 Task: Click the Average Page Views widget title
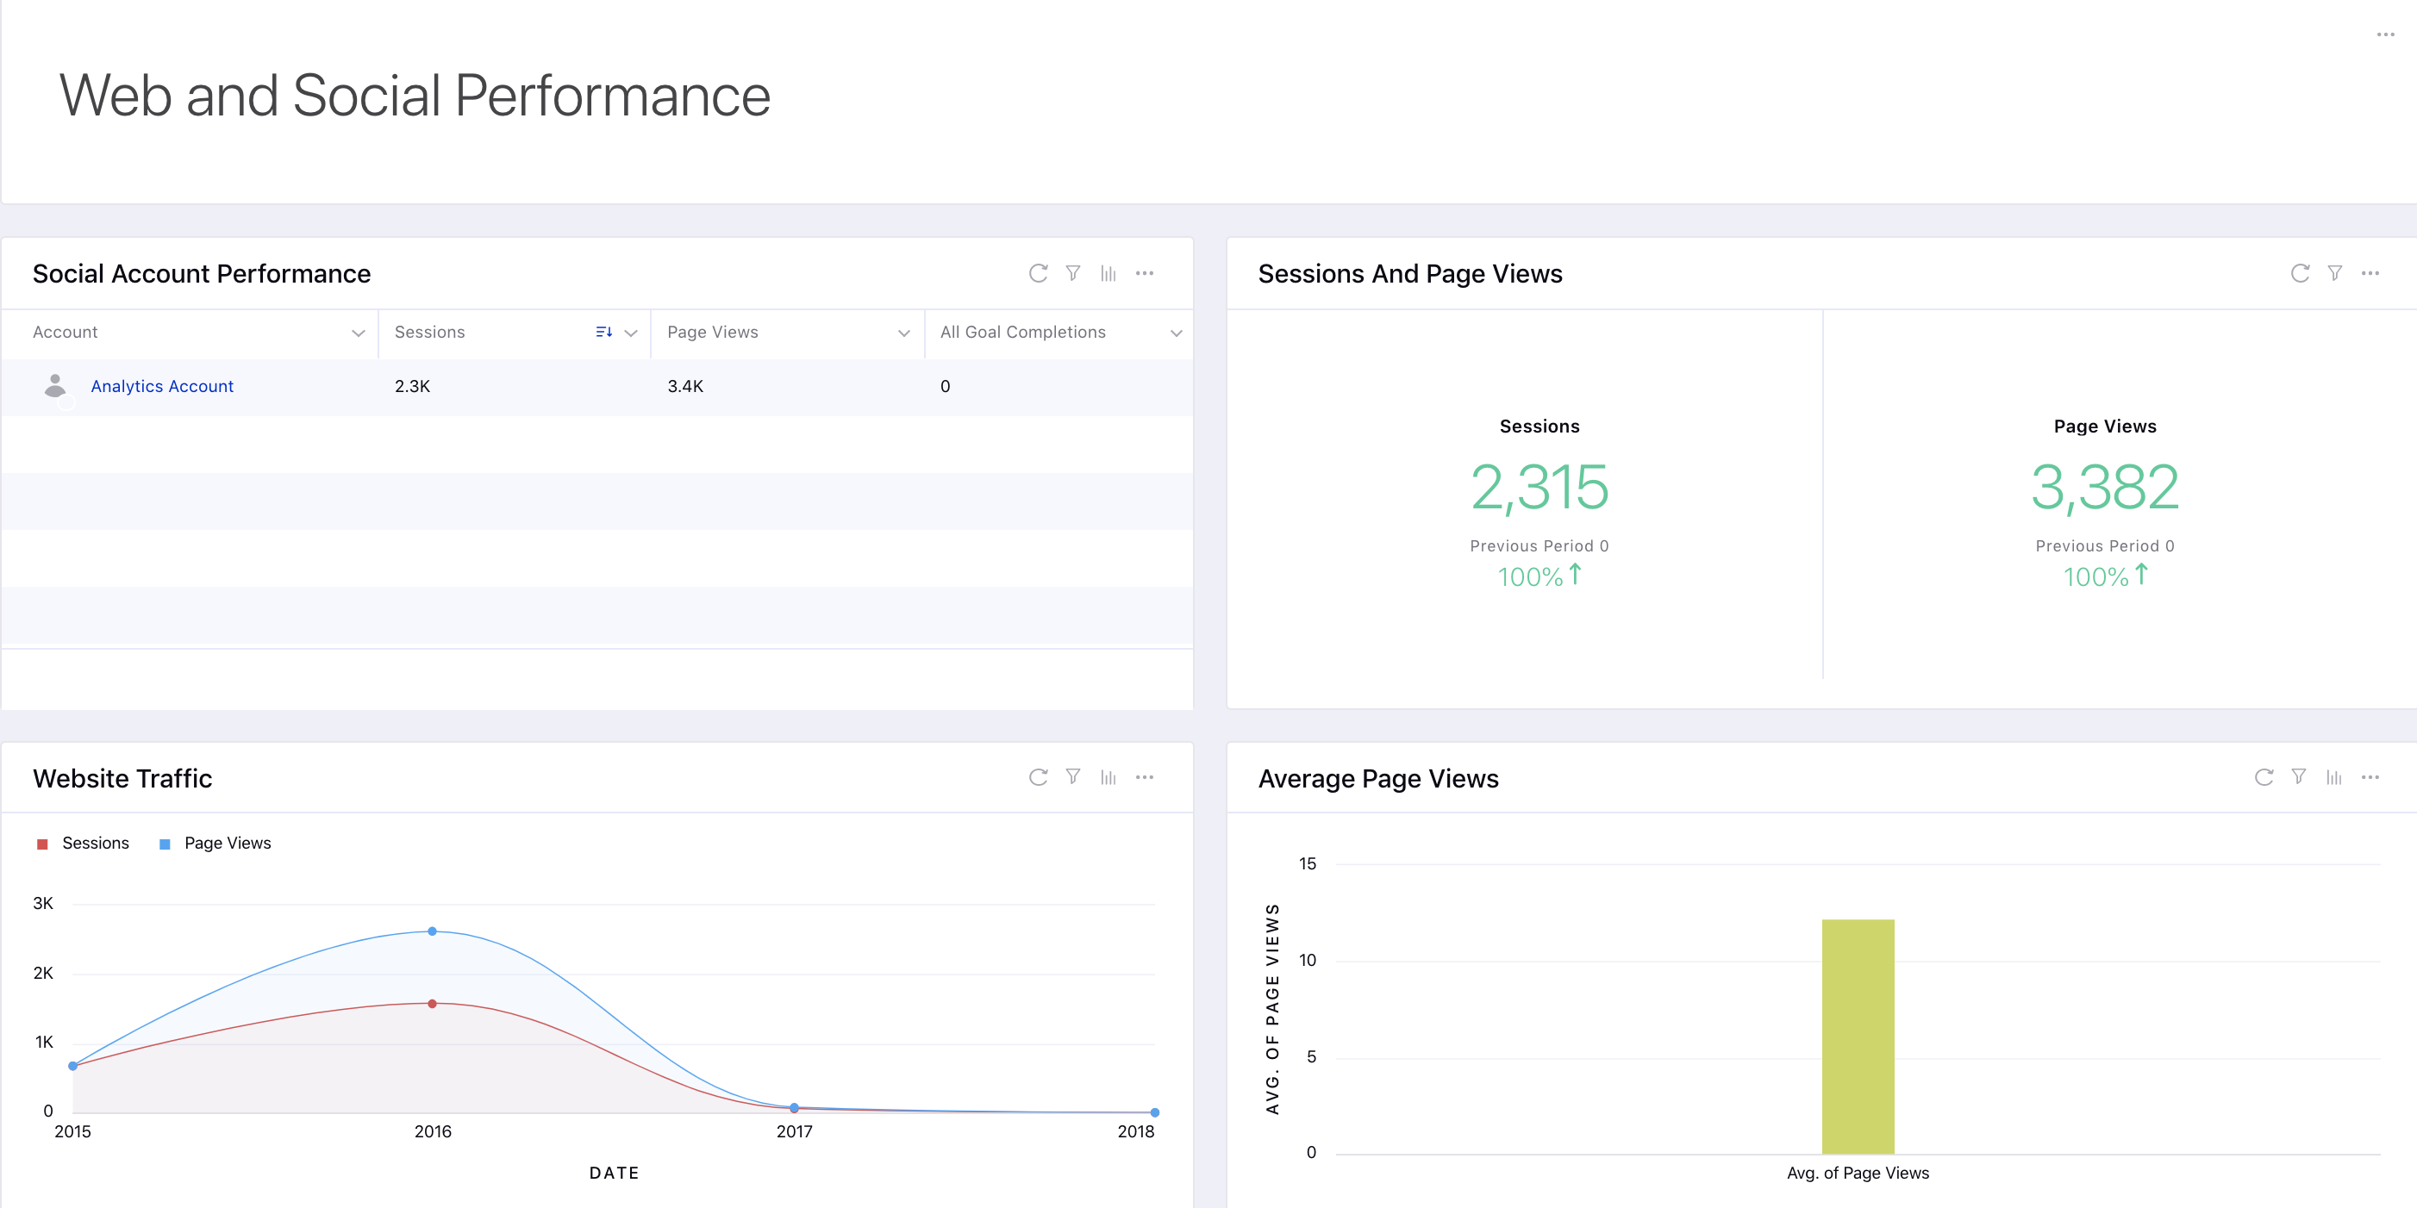[x=1378, y=777]
